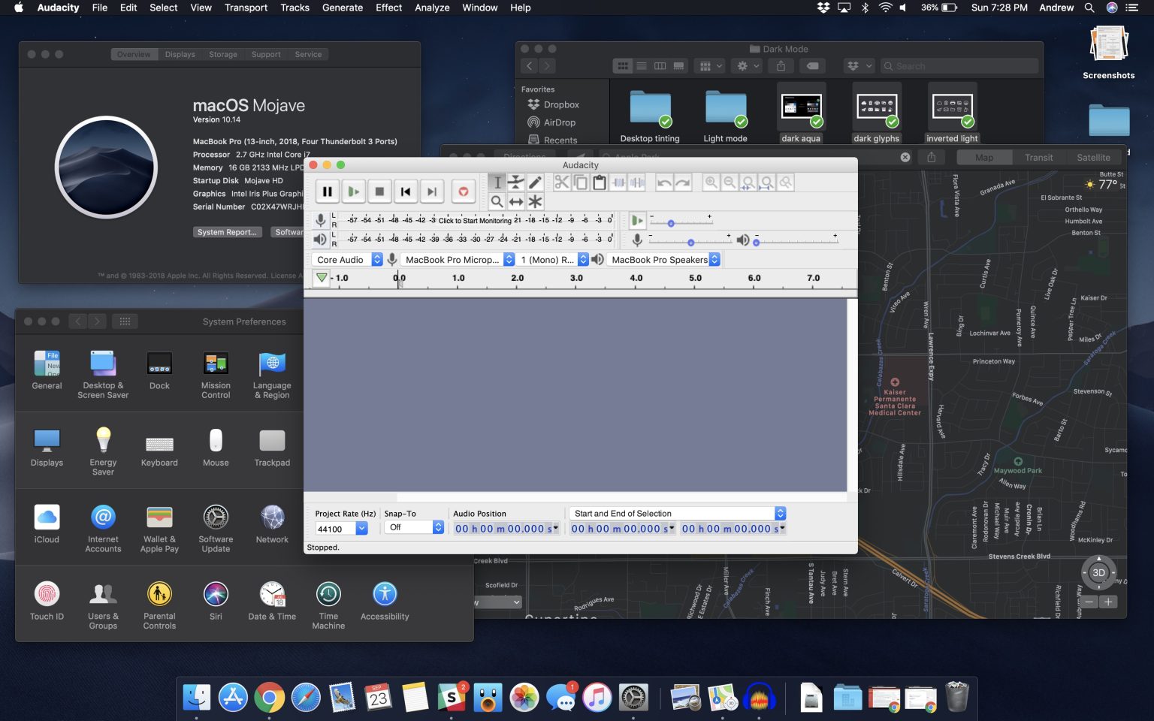Open the Transport menu in menu bar
Screen dimensions: 1154x721
(x=246, y=8)
